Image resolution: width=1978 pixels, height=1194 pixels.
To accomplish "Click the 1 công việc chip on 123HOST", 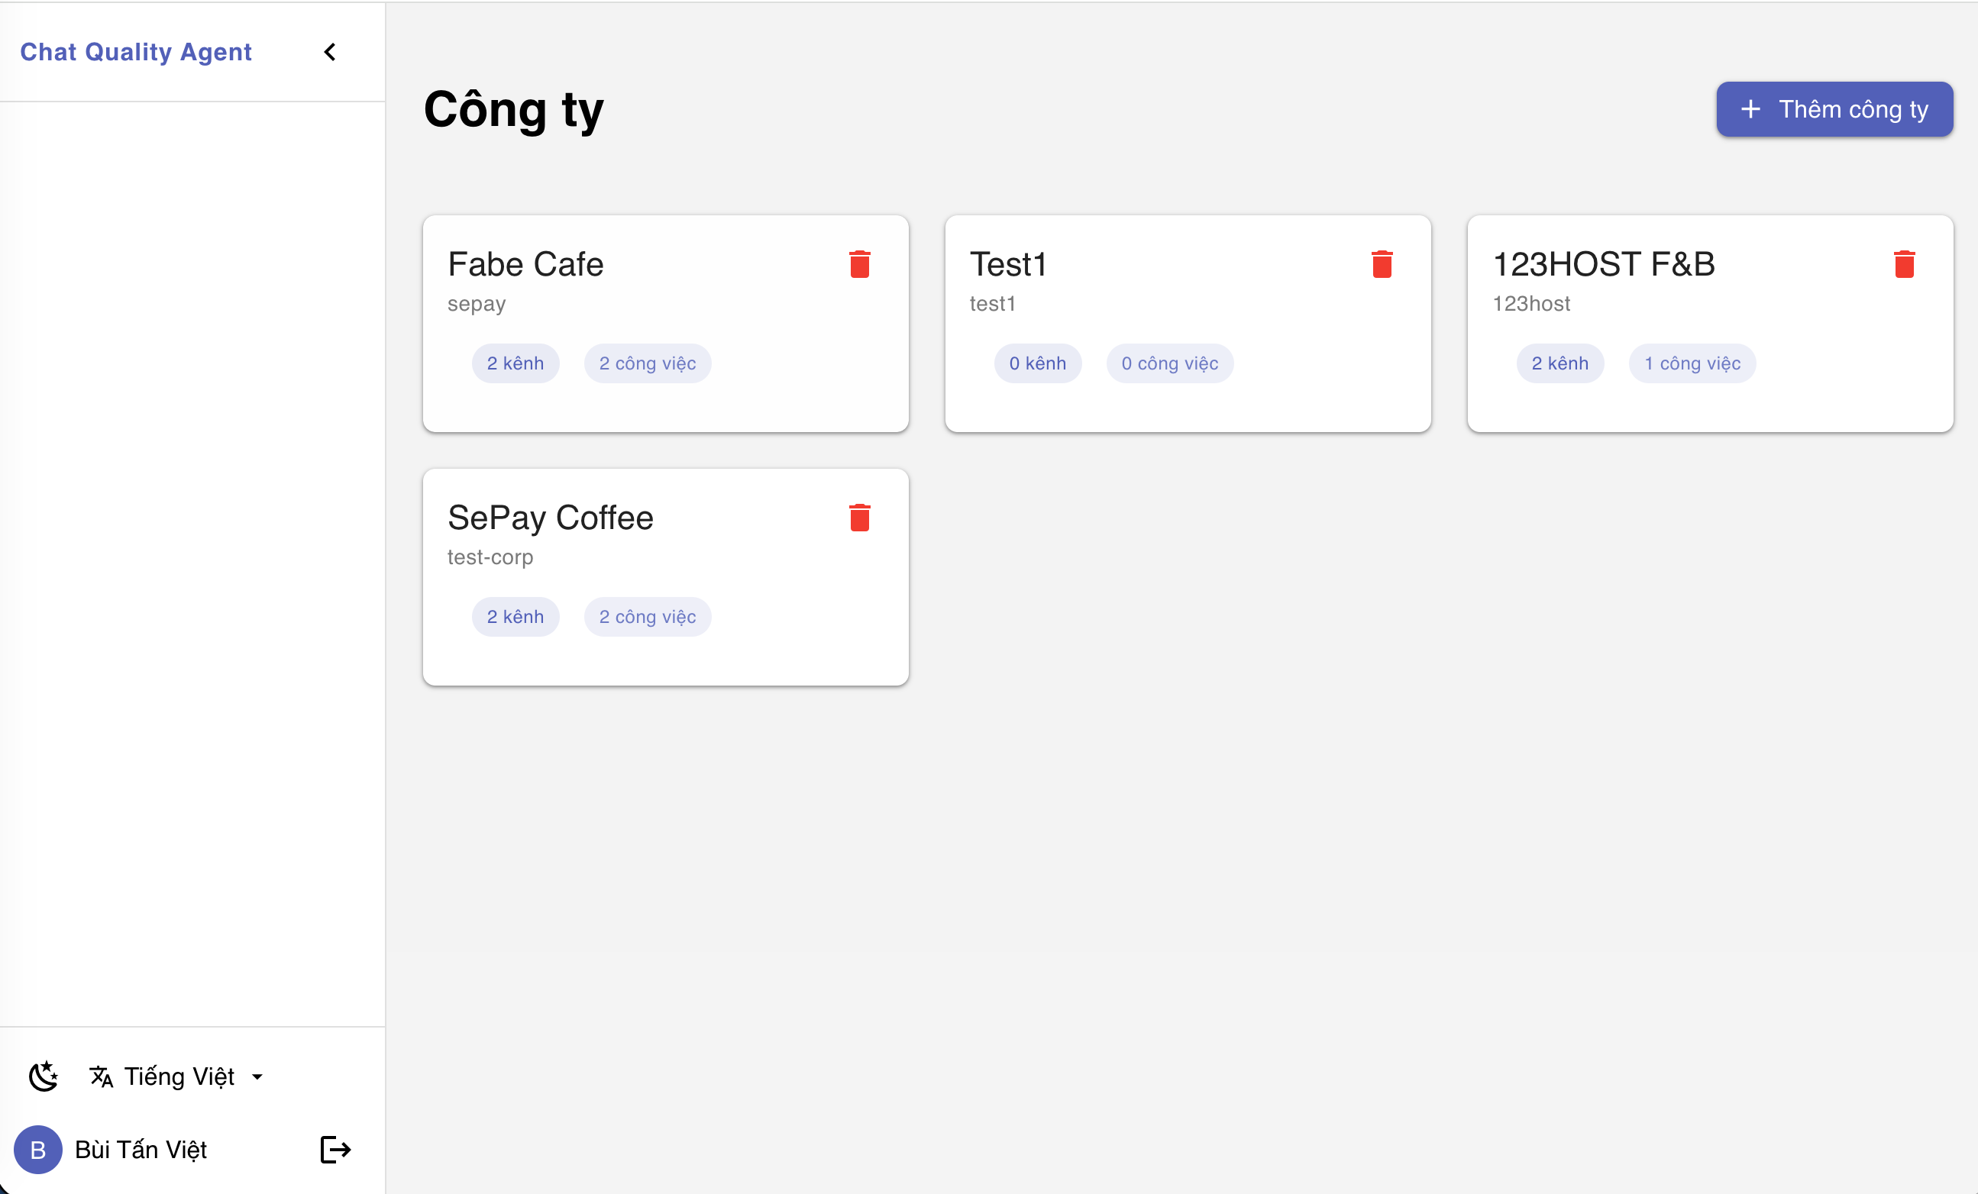I will [1692, 363].
